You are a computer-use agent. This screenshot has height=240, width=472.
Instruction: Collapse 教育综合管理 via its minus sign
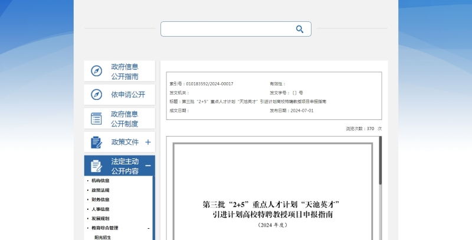pyautogui.click(x=149, y=229)
